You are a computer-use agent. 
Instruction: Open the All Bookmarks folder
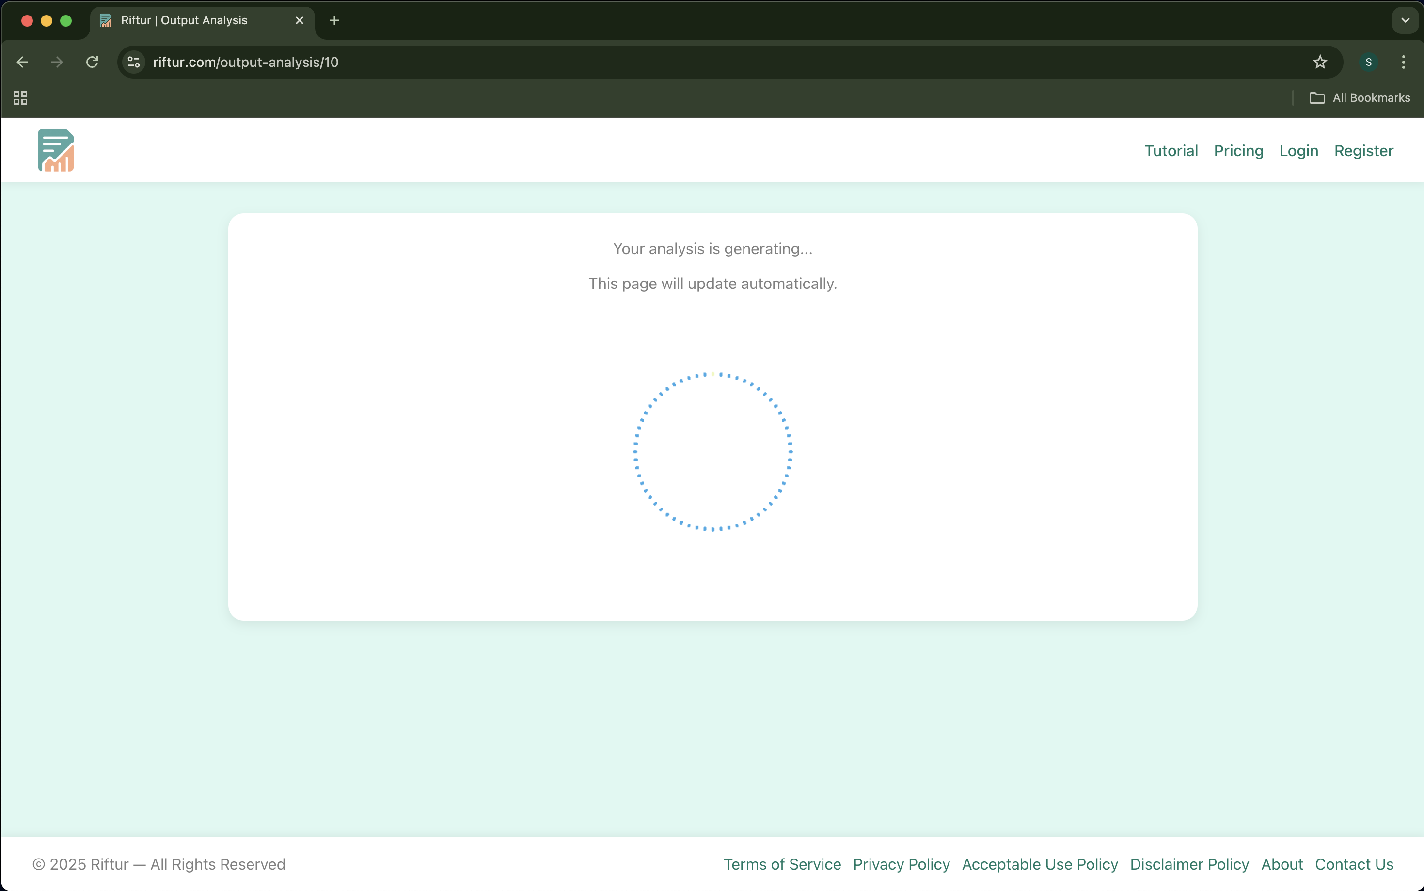[x=1360, y=98]
